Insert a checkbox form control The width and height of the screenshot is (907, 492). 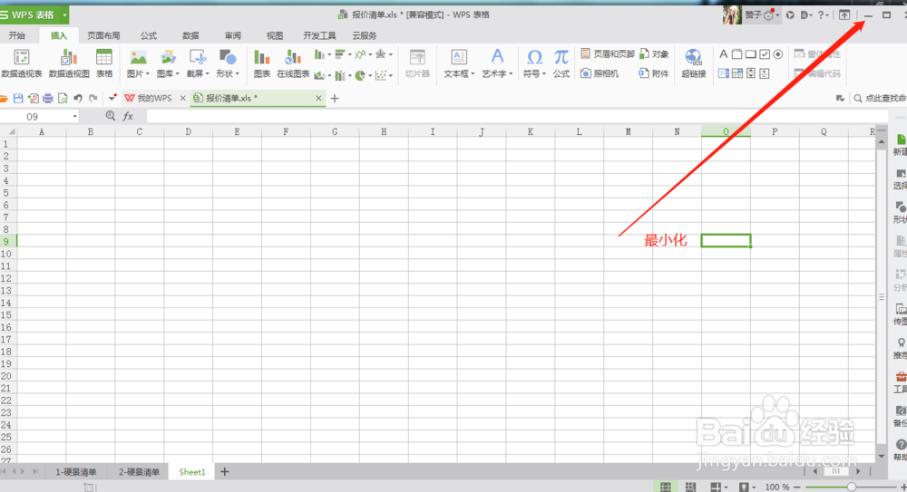765,53
